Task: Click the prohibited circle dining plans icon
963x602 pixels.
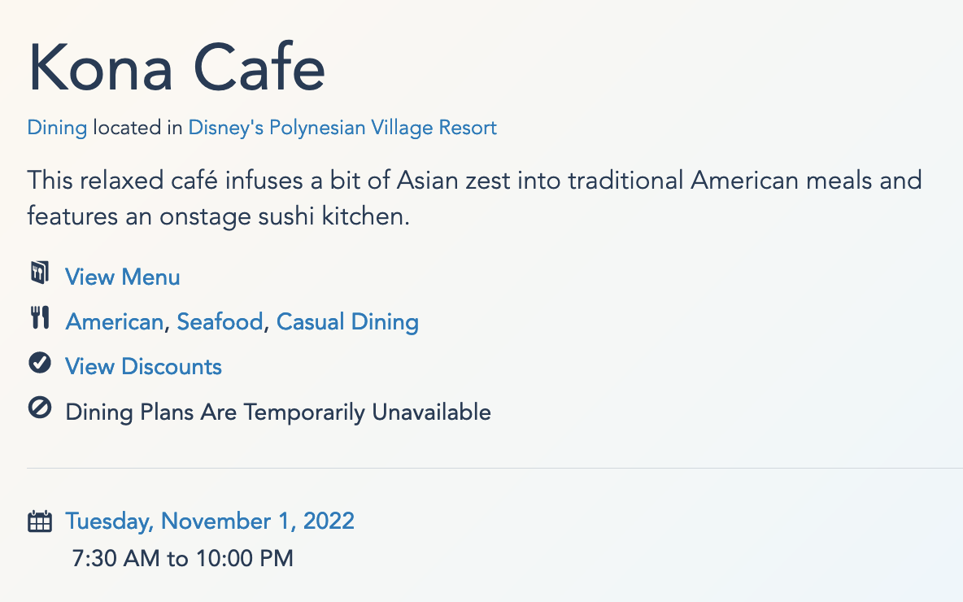Action: pos(40,408)
